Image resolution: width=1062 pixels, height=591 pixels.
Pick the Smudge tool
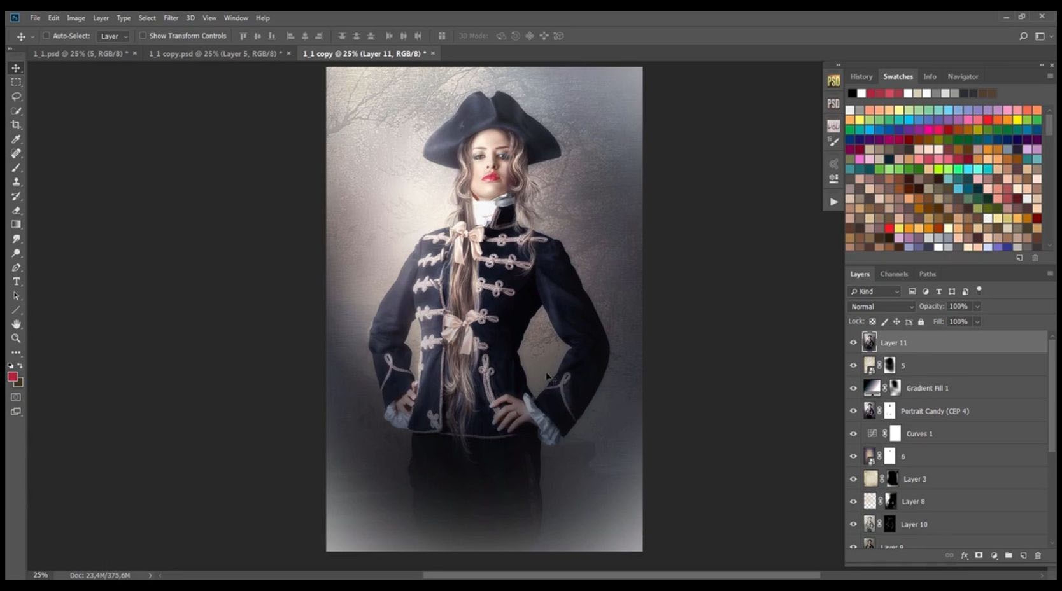pos(16,239)
